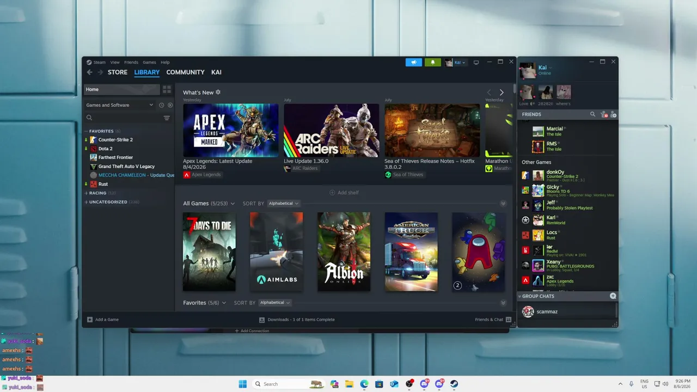Screen dimensions: 697x392
Task: Open the Steam menu
Action: (x=99, y=62)
